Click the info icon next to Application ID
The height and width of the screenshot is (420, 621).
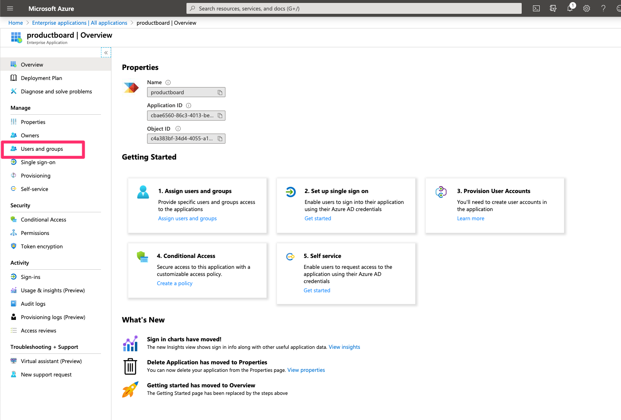pyautogui.click(x=189, y=106)
